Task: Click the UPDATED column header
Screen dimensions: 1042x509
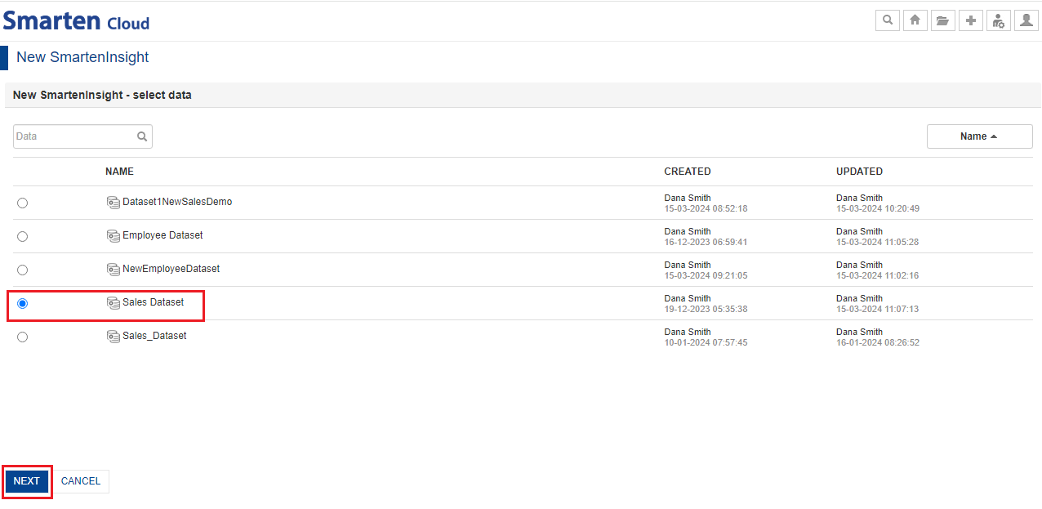Action: [x=859, y=172]
